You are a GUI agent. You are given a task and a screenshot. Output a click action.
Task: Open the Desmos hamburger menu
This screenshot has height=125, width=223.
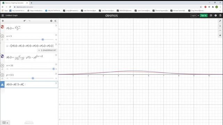click(2, 15)
